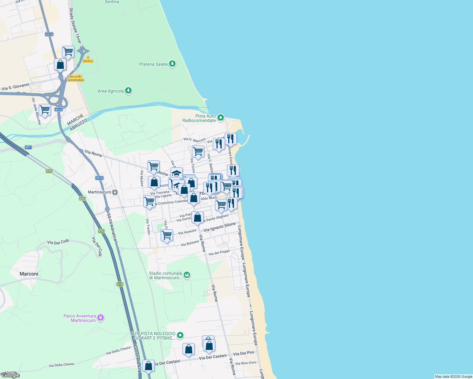473x379 pixels.
Task: Click the restaurant fork icon on Lungomare Europa
Action: pyautogui.click(x=233, y=171)
